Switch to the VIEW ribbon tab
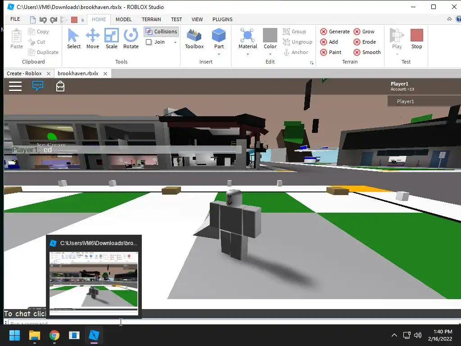Screen dimensions: 461x346 point(197,19)
